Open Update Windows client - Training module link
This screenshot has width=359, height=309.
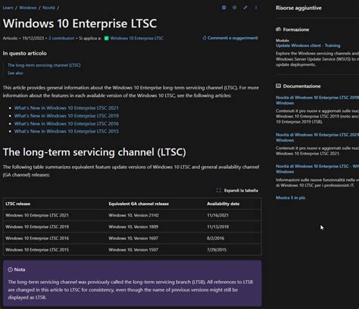pos(308,45)
